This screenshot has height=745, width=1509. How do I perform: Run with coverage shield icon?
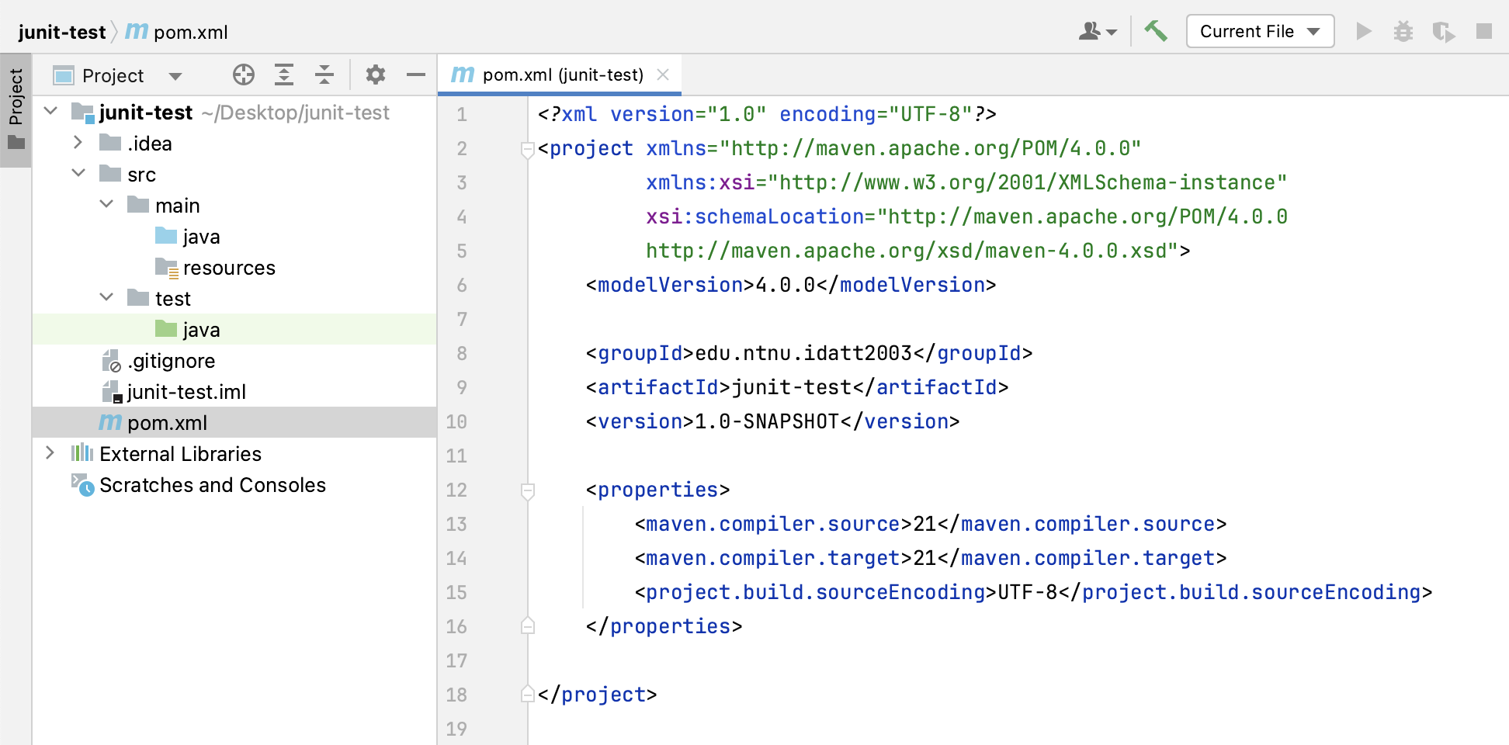[1444, 31]
